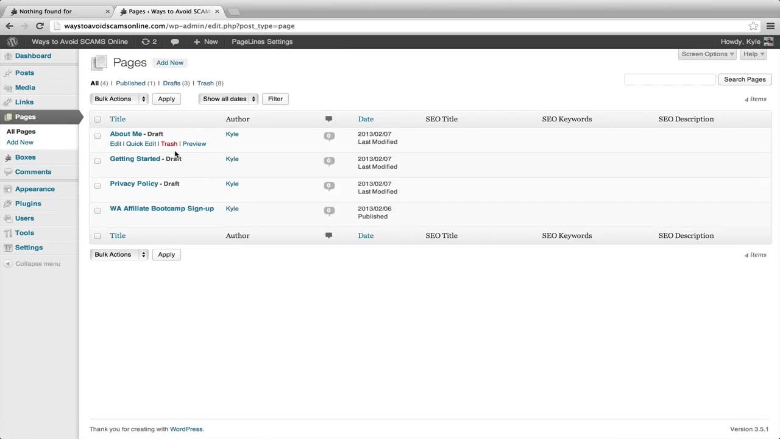Click the Links chain icon in sidebar
This screenshot has width=780, height=439.
coord(8,102)
